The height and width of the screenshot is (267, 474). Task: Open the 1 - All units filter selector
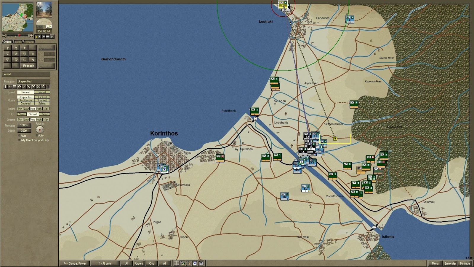pyautogui.click(x=105, y=263)
